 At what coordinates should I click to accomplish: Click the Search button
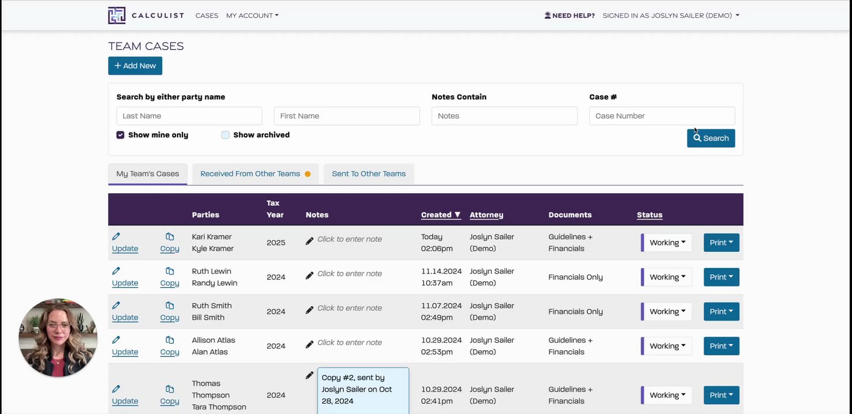click(x=710, y=138)
